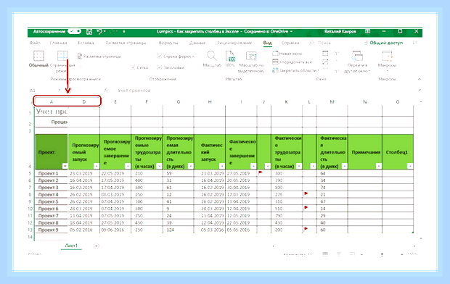Screen dimensions: 450x284
Task: Click the red flag in Проект 4 row
Action: pyautogui.click(x=306, y=194)
